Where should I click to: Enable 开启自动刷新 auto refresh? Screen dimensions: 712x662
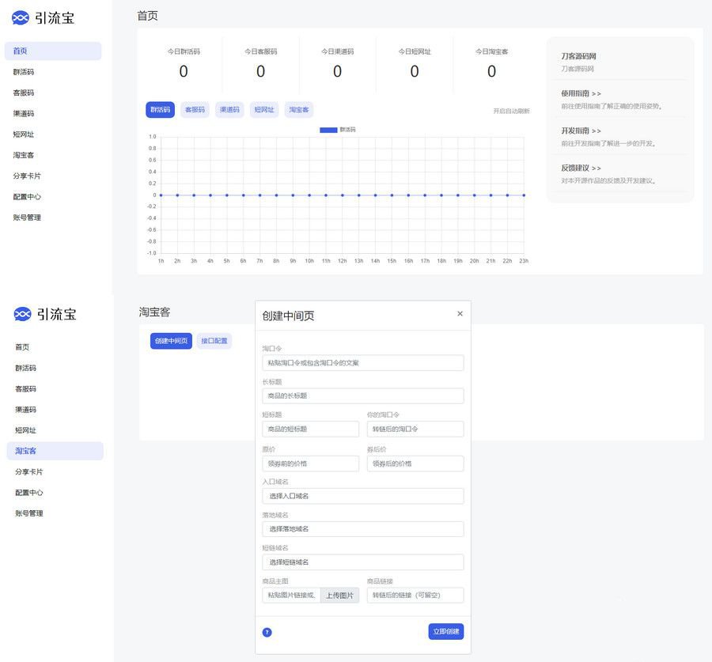coord(511,111)
